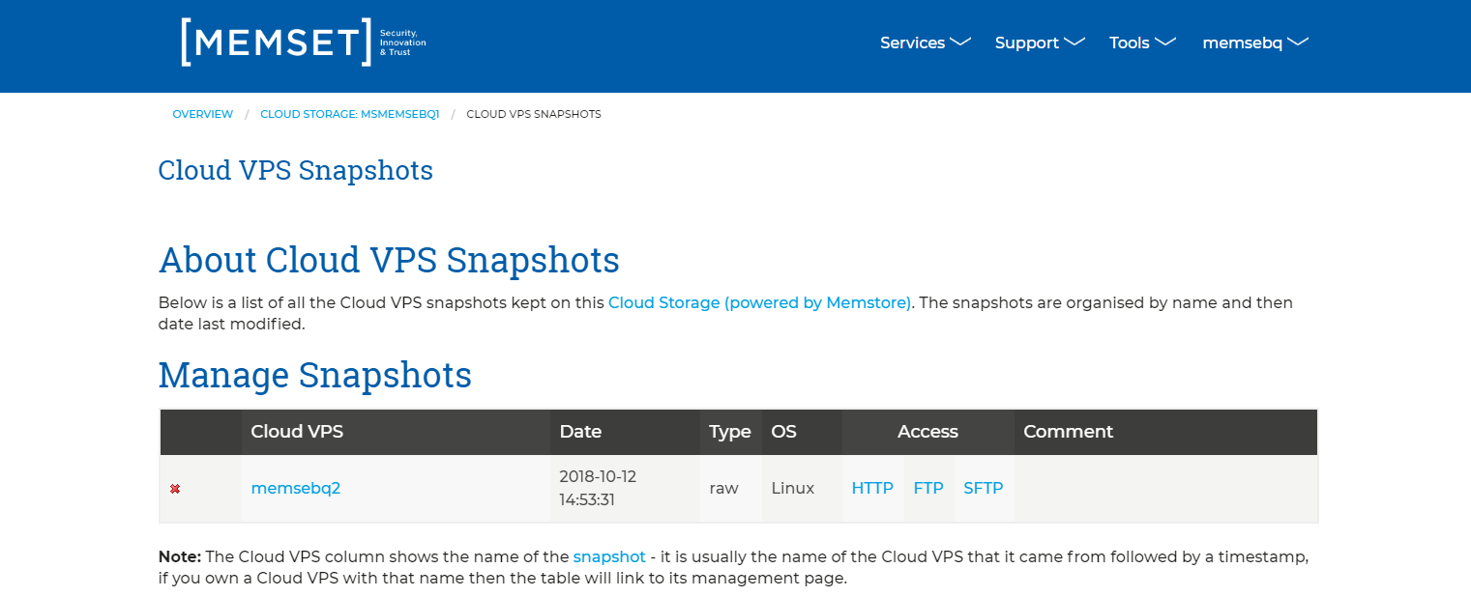Open Cloud Storage: MSMEMSEBQ1 breadcrumb
Image resolution: width=1471 pixels, height=597 pixels.
coord(350,114)
